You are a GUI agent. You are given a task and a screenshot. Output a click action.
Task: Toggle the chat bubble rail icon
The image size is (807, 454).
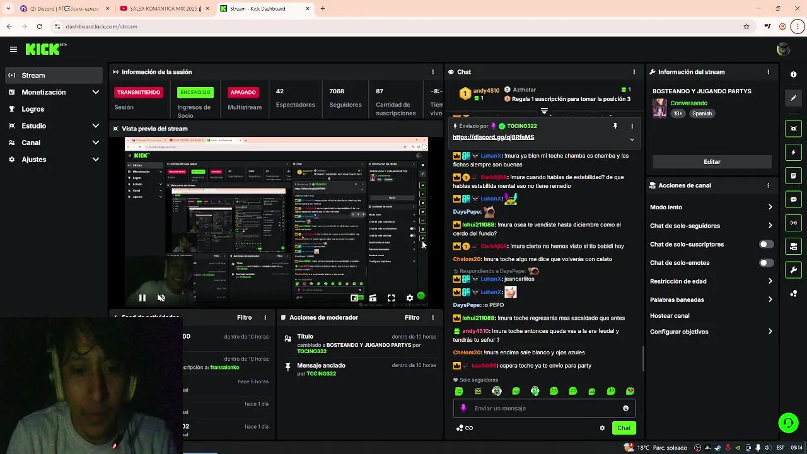click(793, 199)
